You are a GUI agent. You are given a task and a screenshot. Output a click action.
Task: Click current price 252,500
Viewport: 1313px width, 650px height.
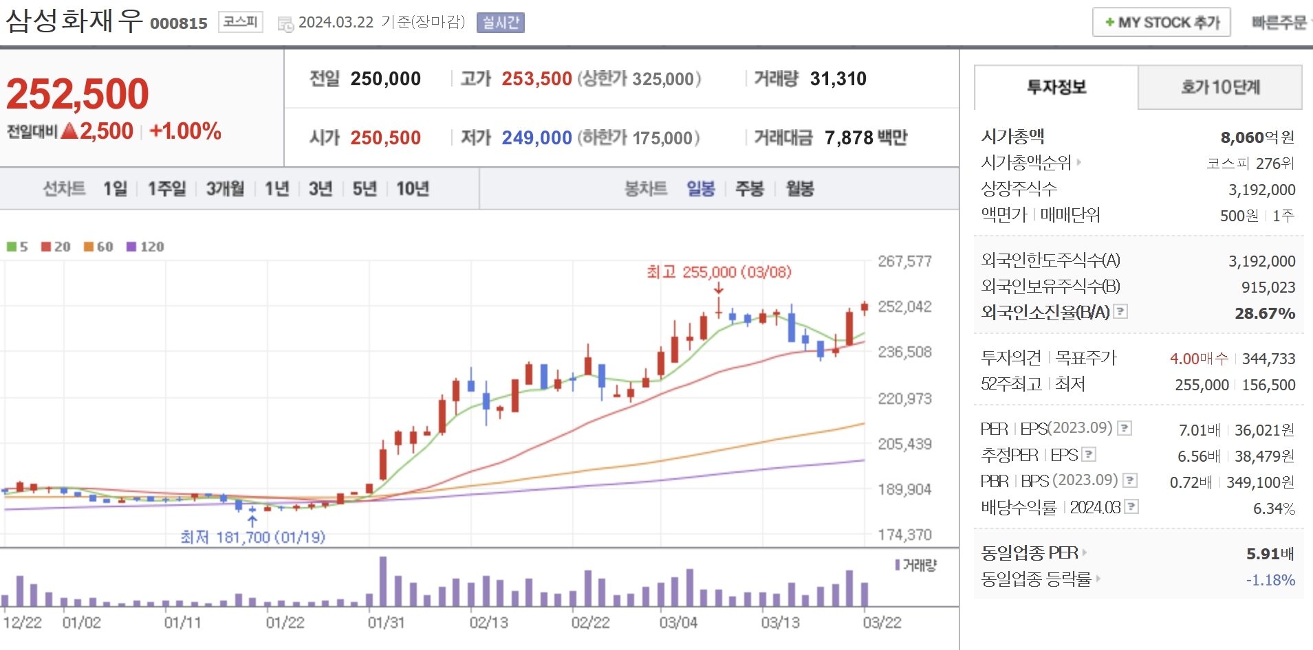pos(78,93)
